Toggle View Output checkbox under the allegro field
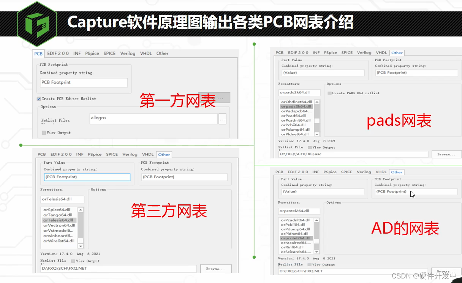The image size is (462, 283). coord(44,133)
